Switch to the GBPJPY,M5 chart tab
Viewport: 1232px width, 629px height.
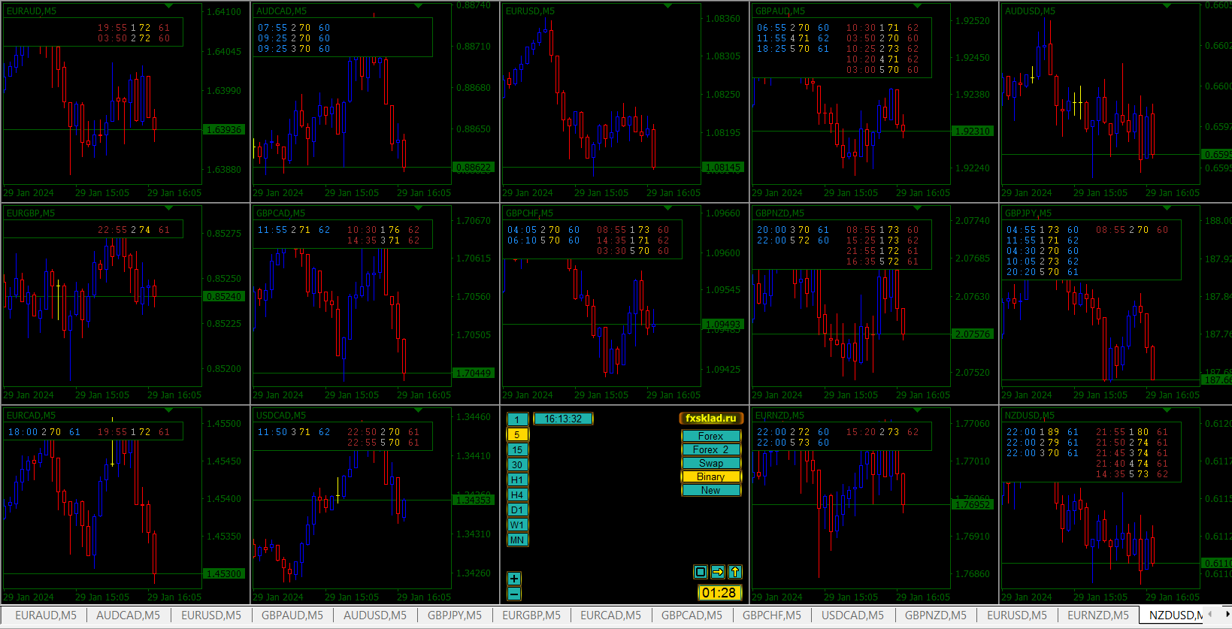pyautogui.click(x=455, y=615)
